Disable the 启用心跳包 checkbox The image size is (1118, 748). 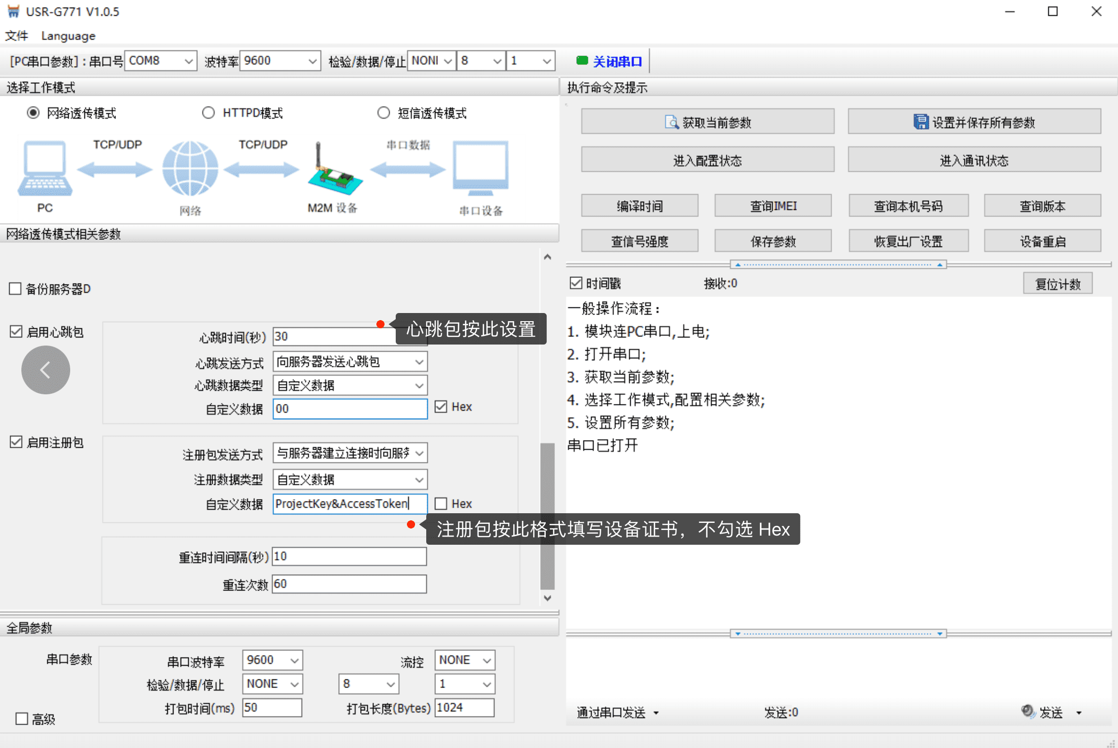(16, 332)
